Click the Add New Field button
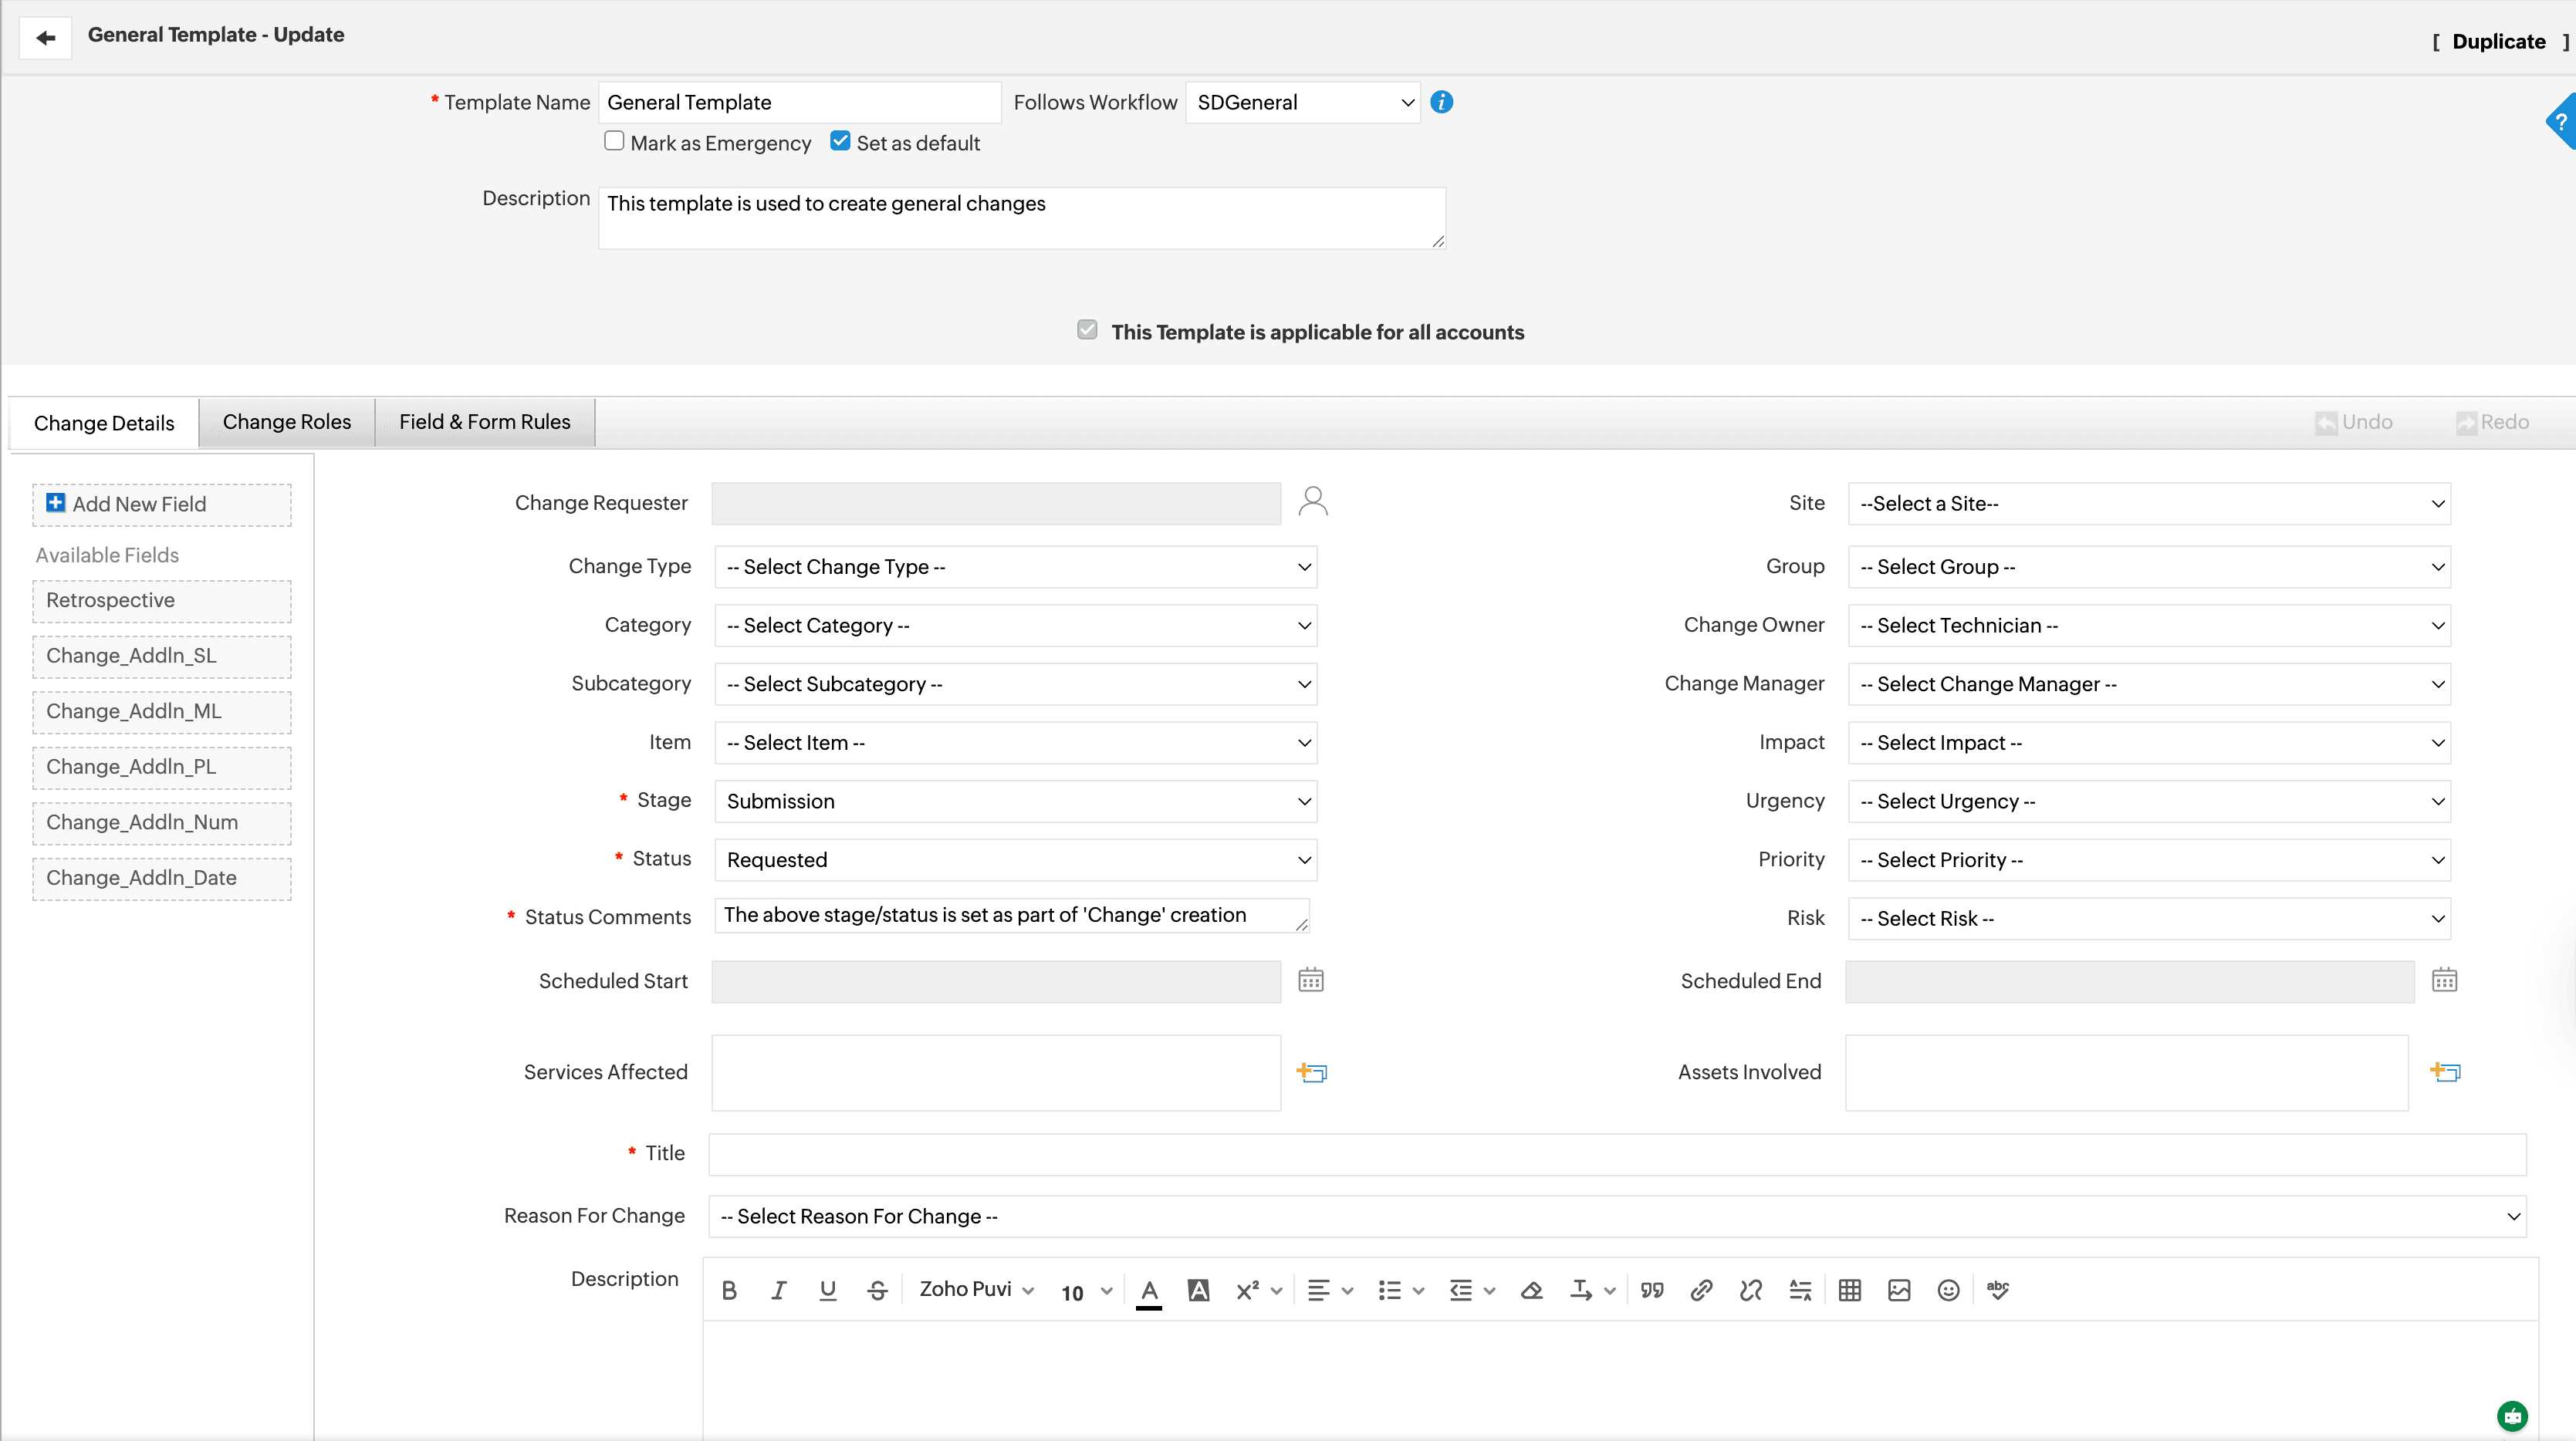This screenshot has height=1441, width=2576. coord(162,505)
